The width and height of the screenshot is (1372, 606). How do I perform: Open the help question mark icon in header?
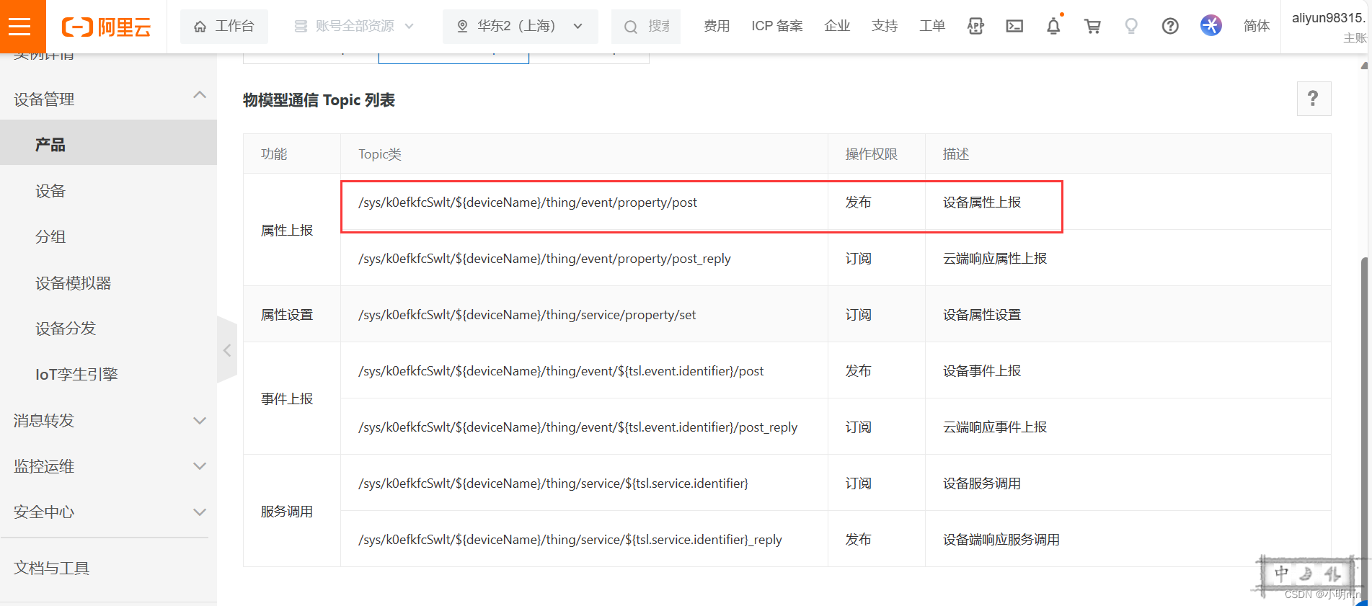pos(1170,27)
